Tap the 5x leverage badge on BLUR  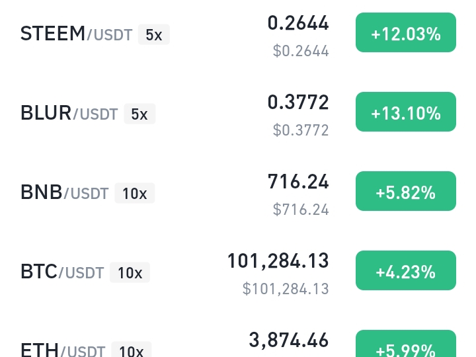point(139,114)
